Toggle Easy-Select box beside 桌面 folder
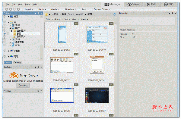Viewport: 181px width, 119px height. coord(5,17)
